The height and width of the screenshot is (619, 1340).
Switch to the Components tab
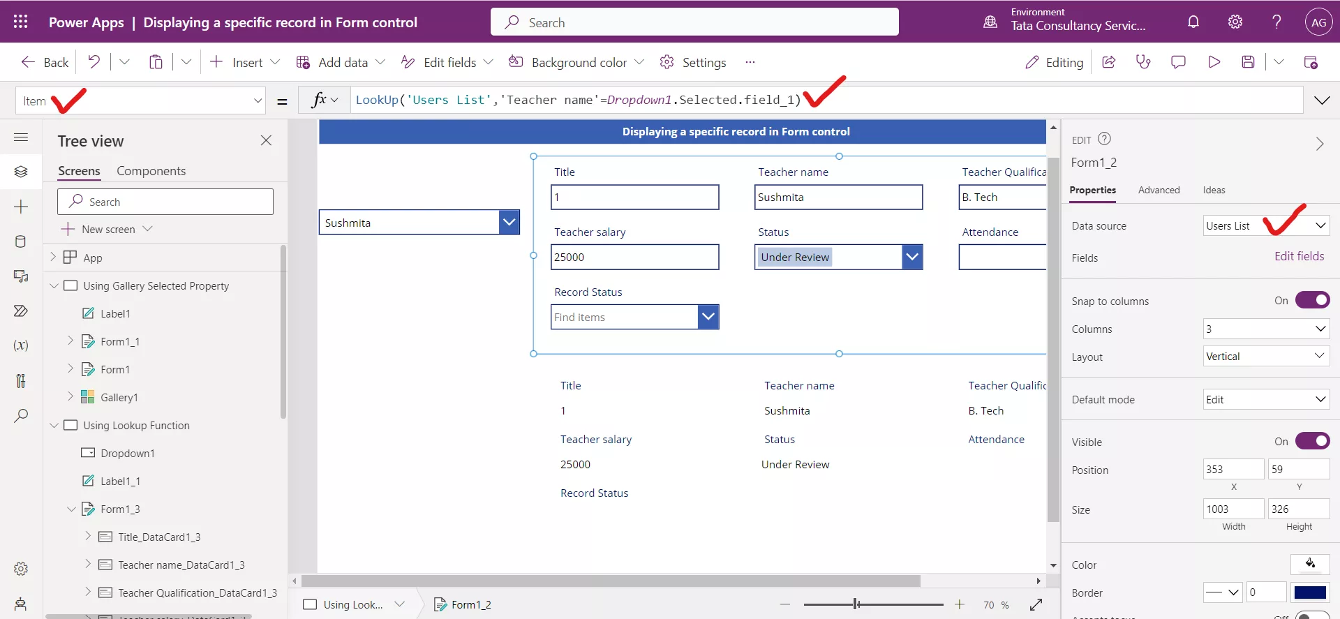tap(151, 171)
